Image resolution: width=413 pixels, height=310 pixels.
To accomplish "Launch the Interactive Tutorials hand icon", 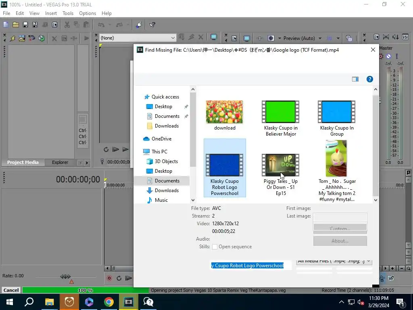I will click(139, 25).
